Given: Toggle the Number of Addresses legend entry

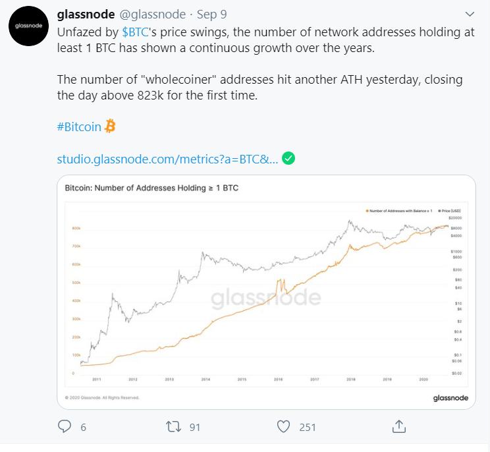Looking at the screenshot, I should click(x=397, y=211).
